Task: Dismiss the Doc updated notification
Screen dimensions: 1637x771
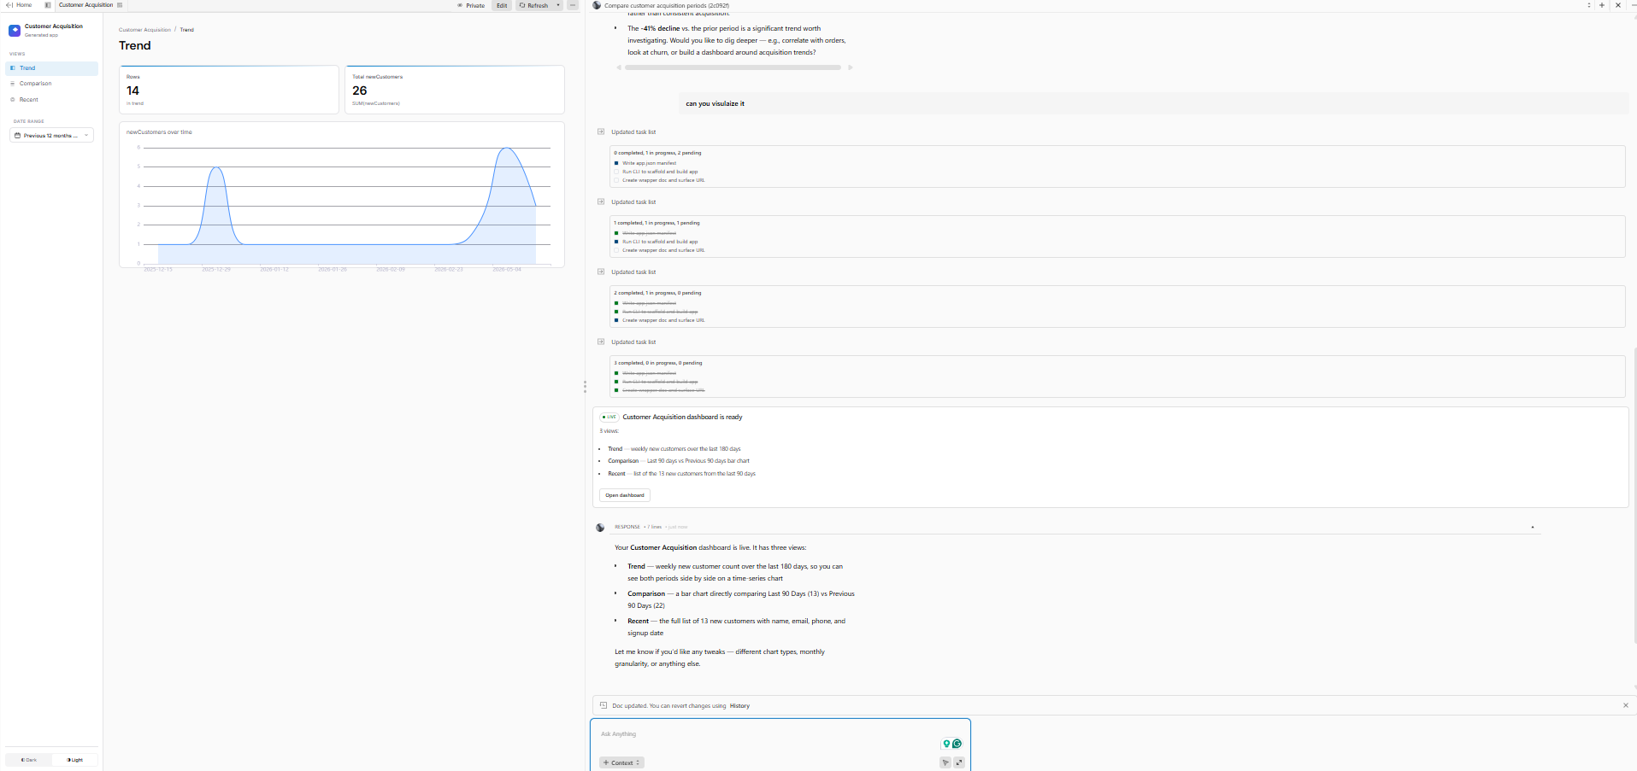Action: click(x=1625, y=705)
